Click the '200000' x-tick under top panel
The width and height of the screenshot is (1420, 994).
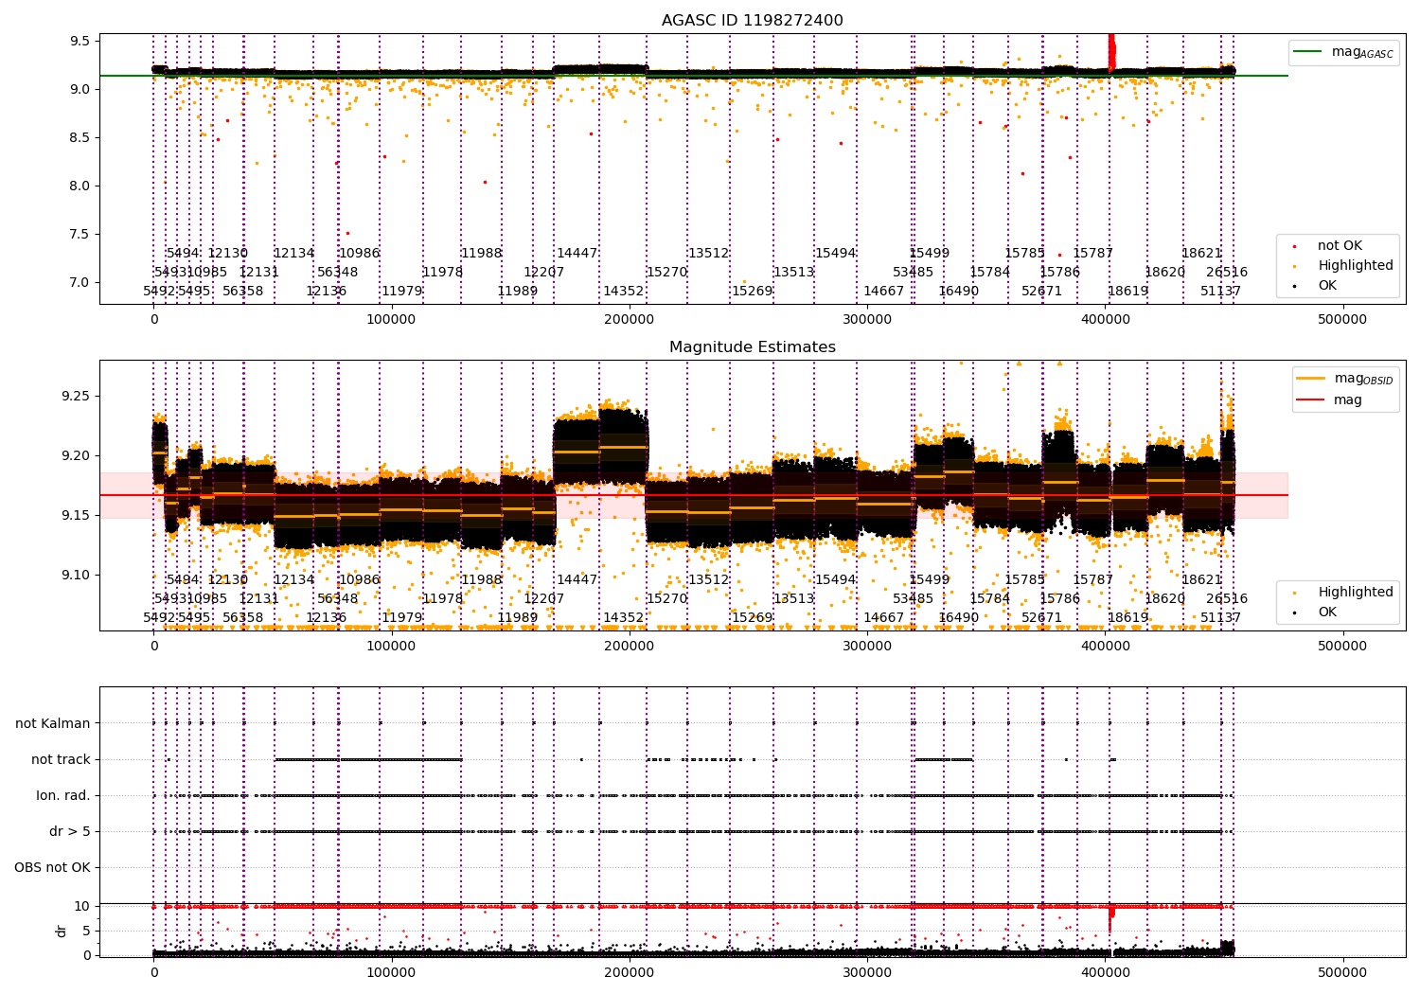[x=630, y=319]
